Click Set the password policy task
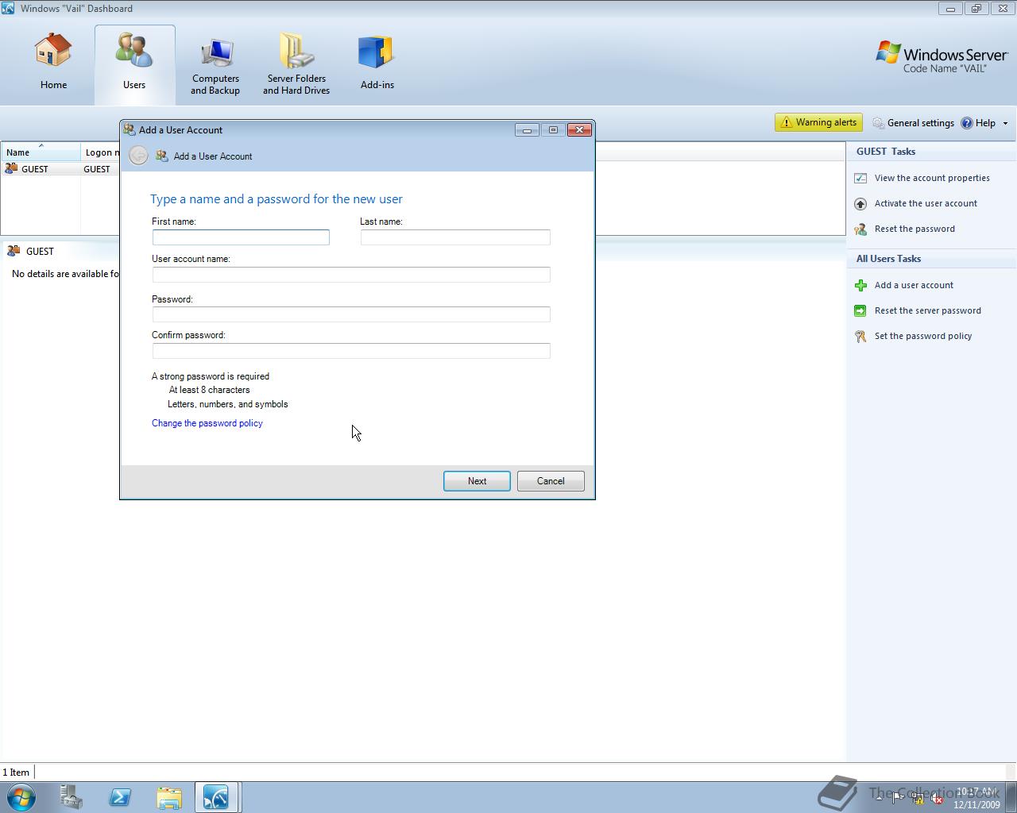1017x813 pixels. (x=923, y=336)
